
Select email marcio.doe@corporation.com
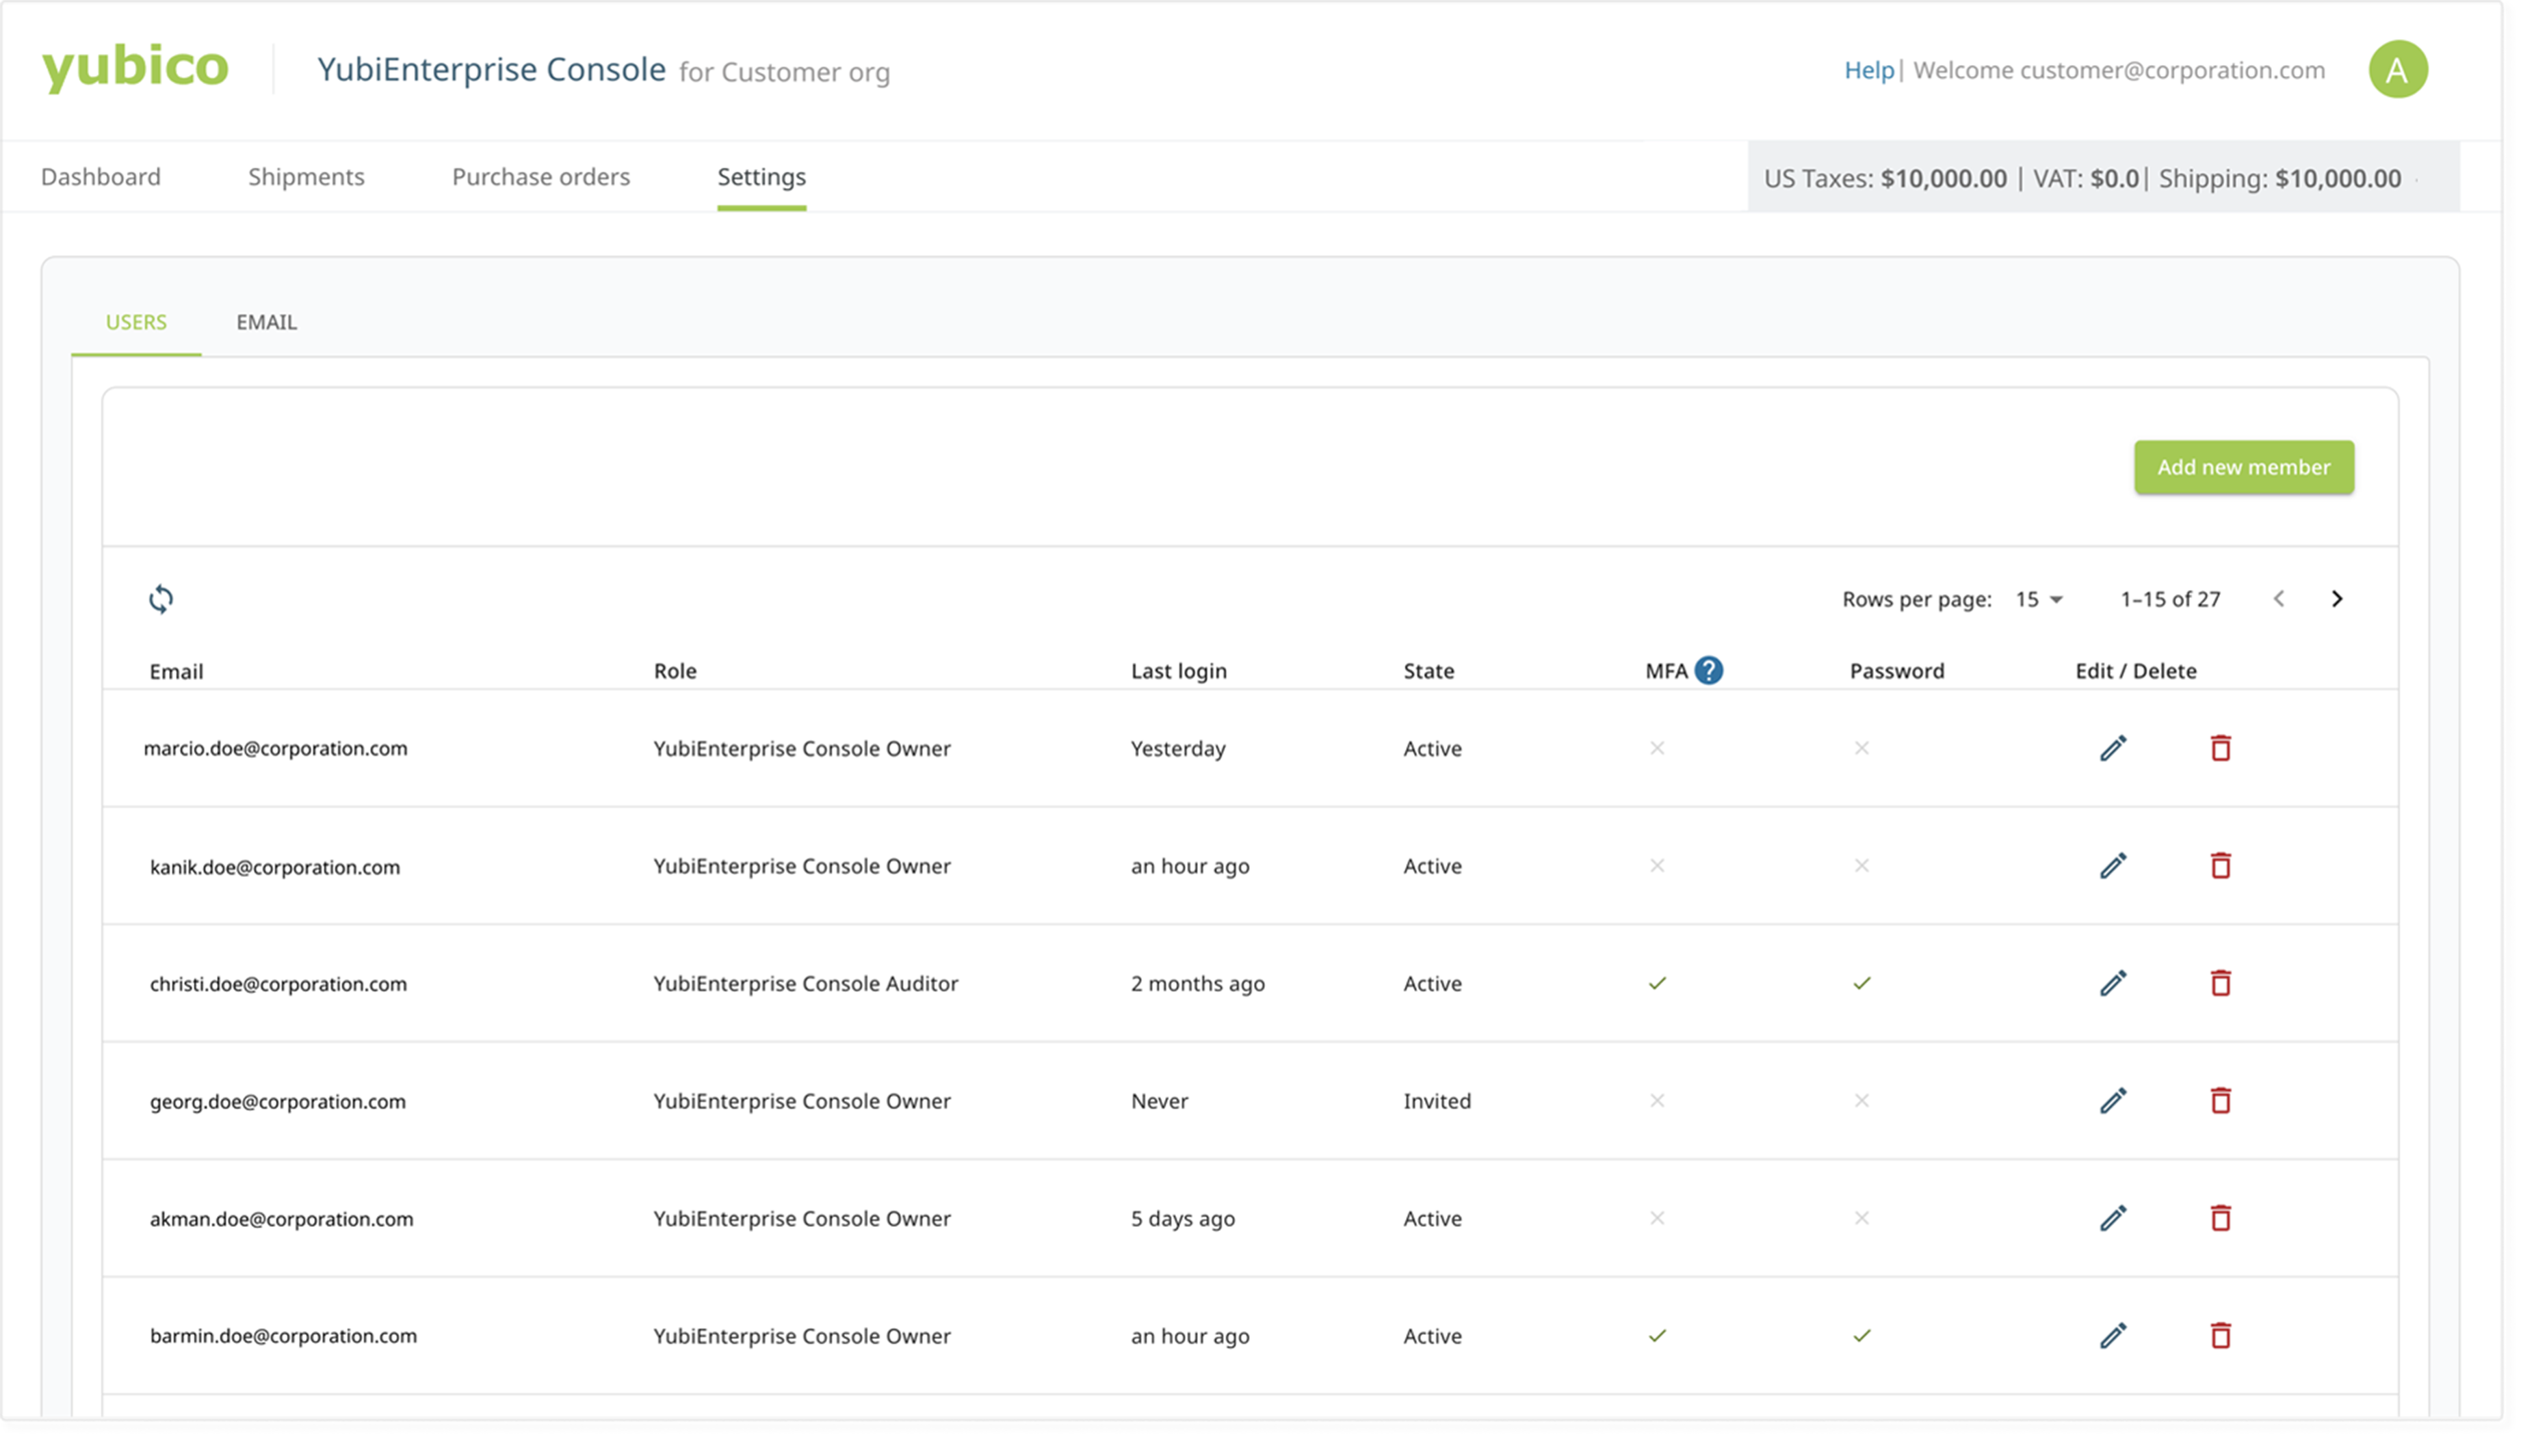pos(275,748)
